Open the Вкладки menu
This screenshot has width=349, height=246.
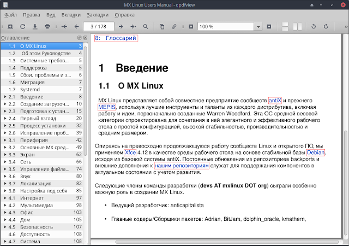71,15
